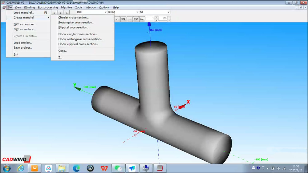This screenshot has width=308, height=173.
Task: Click the blue Z axis arrow marker
Action: [149, 24]
